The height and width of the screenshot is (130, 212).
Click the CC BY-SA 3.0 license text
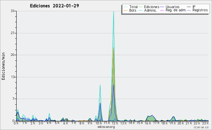(201, 128)
